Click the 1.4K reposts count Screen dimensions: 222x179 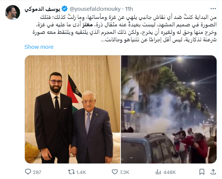point(81,172)
